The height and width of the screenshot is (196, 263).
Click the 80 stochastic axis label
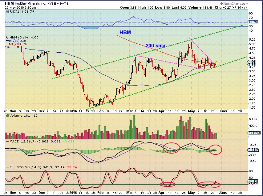[x=251, y=171]
